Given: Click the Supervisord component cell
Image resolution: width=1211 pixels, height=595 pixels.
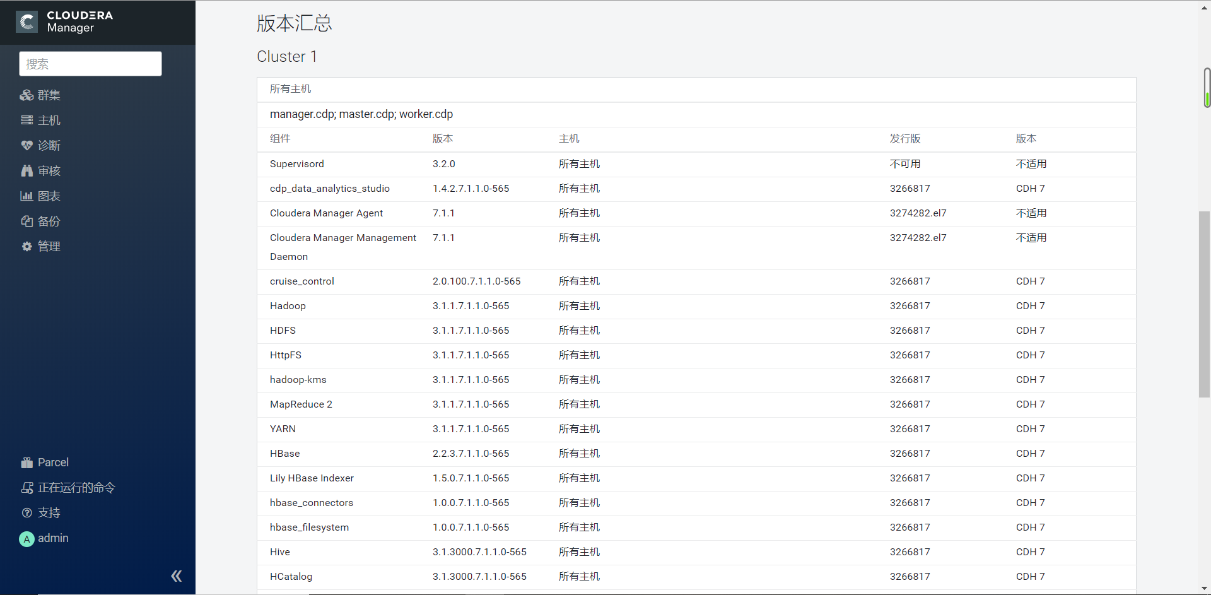Looking at the screenshot, I should coord(297,164).
